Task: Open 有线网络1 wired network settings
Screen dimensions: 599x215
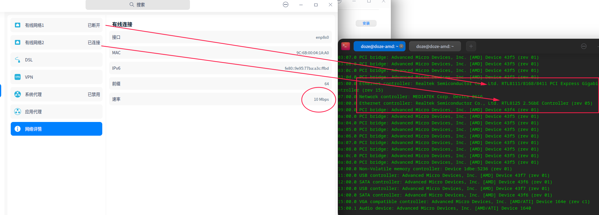Action: pos(56,25)
